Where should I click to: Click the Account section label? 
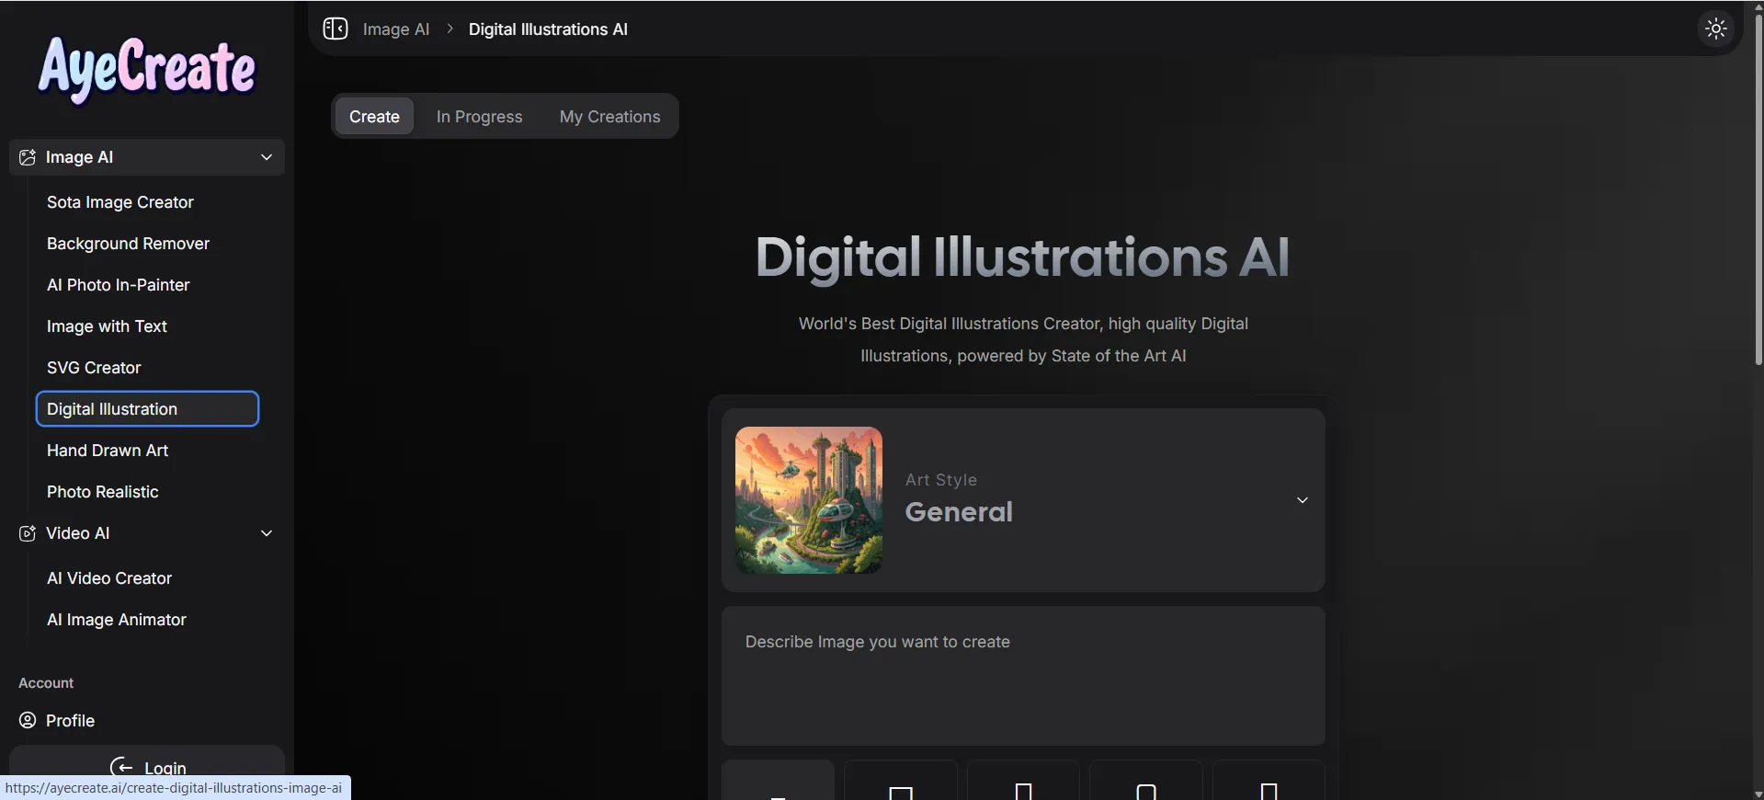[x=46, y=683]
